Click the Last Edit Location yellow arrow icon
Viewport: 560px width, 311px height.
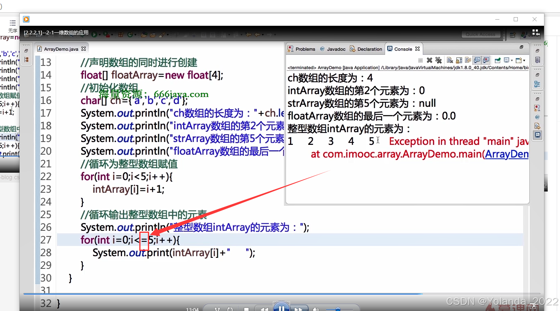[x=248, y=35]
